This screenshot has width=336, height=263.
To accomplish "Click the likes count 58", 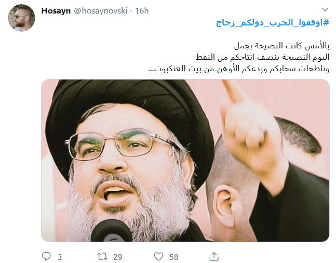I will [x=174, y=257].
